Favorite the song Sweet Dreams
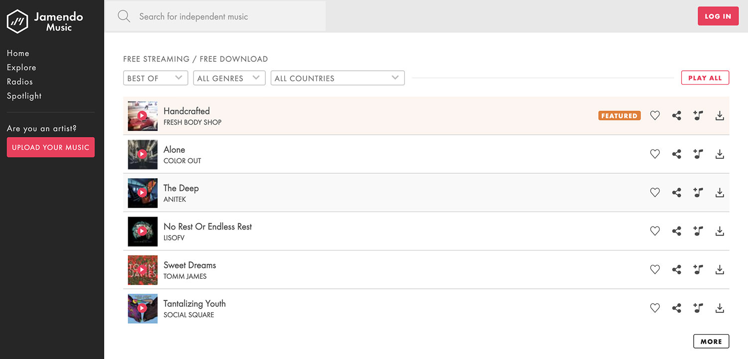 [655, 269]
